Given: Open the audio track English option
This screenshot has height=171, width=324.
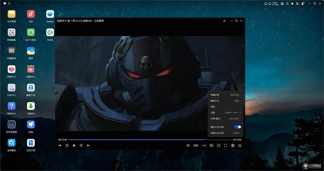Looking at the screenshot, I should tap(226, 113).
